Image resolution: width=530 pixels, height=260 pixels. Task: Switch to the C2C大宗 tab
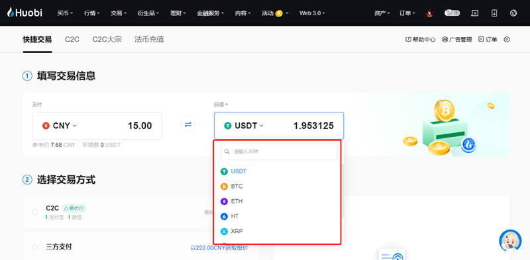(107, 40)
